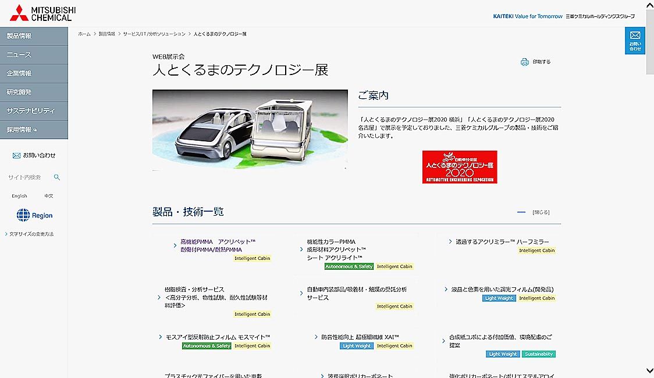
Task: Click Intelligent Cabin tag under 自動車内装部品
Action: point(394,306)
